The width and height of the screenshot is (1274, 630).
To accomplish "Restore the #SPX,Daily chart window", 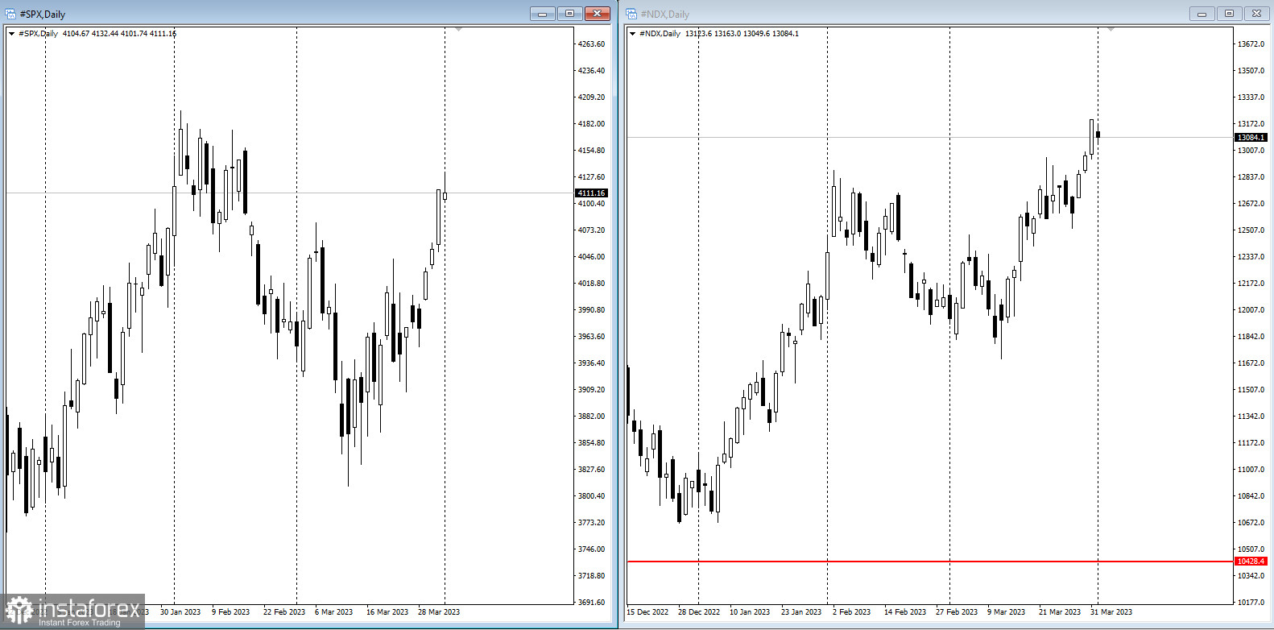I will click(x=569, y=14).
